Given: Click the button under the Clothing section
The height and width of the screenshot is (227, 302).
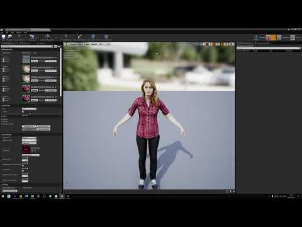Looking at the screenshot, I should coord(9,190).
